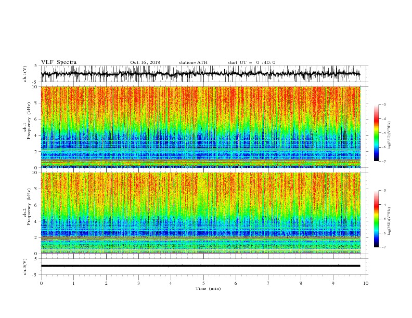Click the "start UT = 0:40:0" text

251,62
